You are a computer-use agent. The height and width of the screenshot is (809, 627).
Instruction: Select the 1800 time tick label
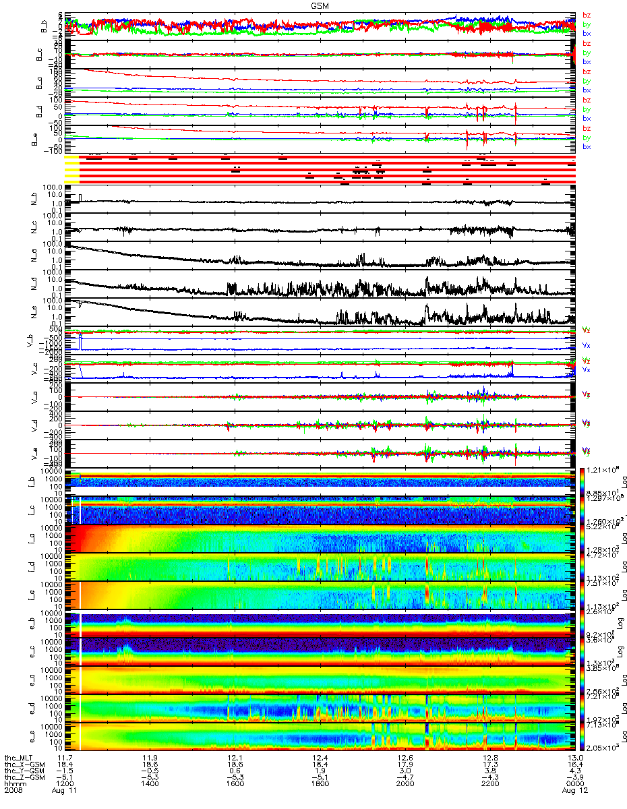(x=320, y=782)
